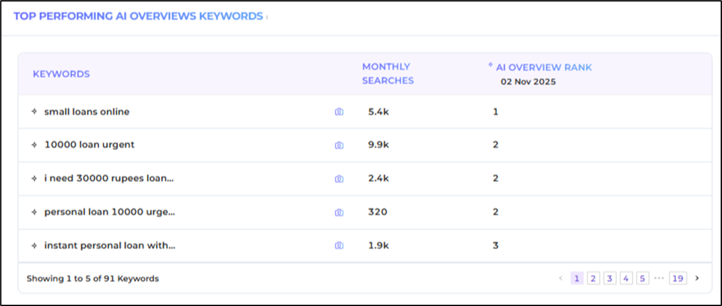The height and width of the screenshot is (306, 722).
Task: Open the small loans online keyword
Action: click(x=86, y=112)
